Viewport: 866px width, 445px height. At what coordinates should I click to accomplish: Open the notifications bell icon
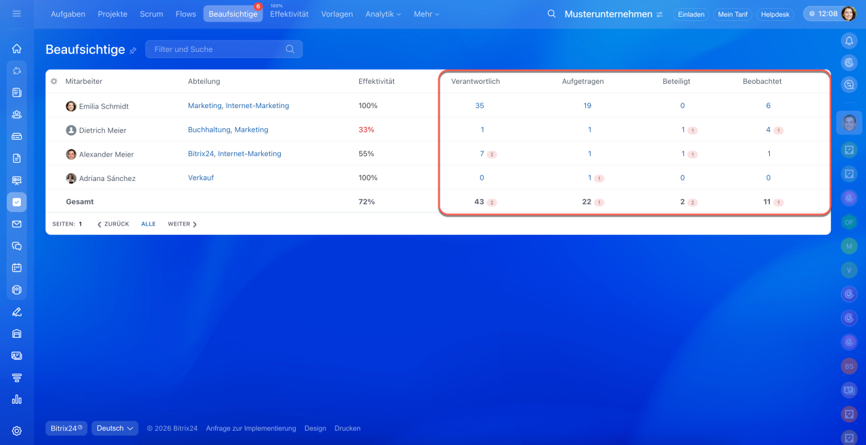849,41
